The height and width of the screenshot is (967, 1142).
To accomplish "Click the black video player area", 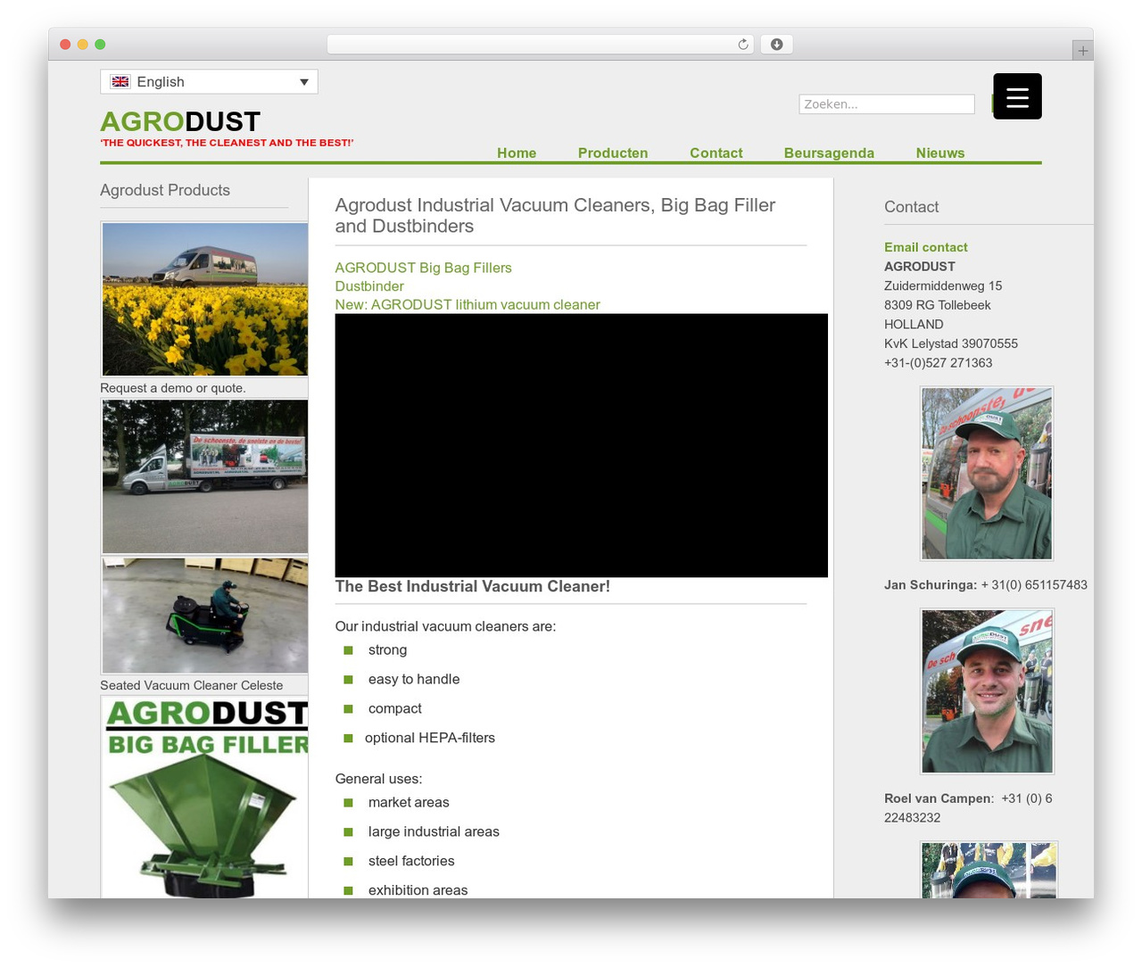I will [581, 445].
